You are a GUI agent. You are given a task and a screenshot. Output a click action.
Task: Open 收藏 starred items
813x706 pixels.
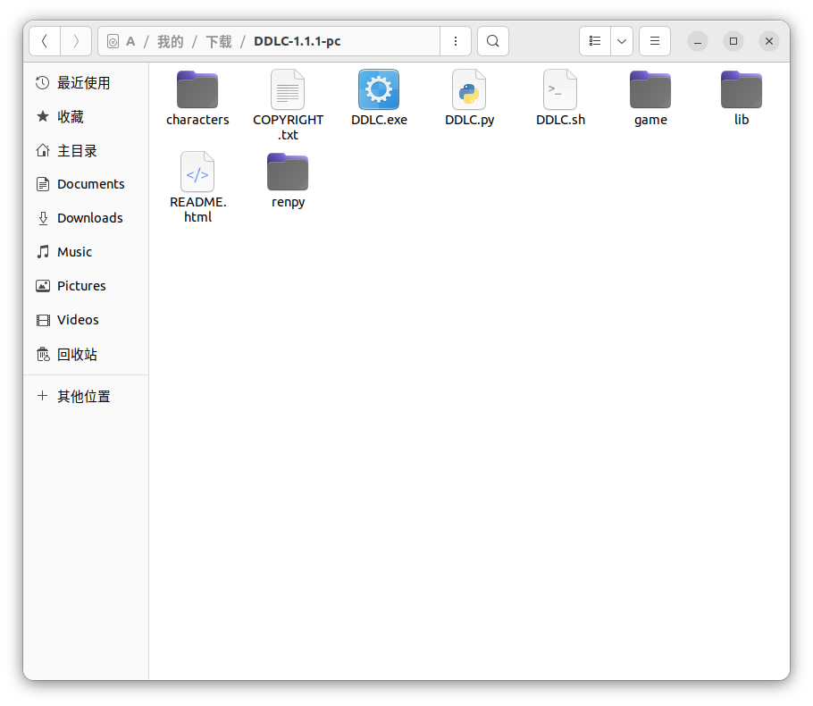coord(86,117)
